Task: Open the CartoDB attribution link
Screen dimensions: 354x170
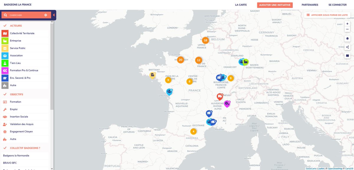Action: pos(349,169)
